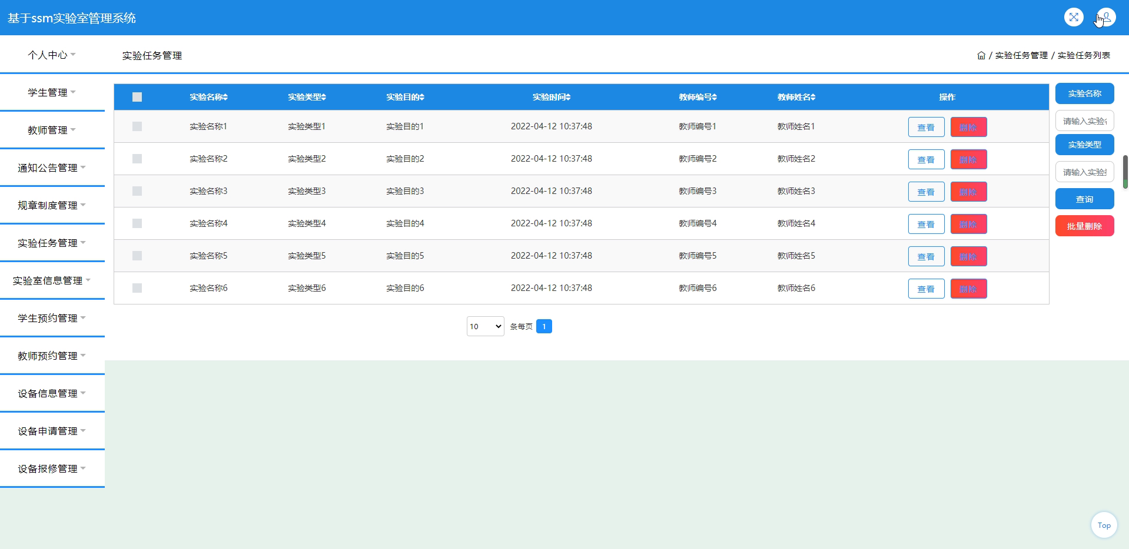Open the 教师预约管理 sidebar item
Image resolution: width=1129 pixels, height=549 pixels.
pyautogui.click(x=52, y=356)
